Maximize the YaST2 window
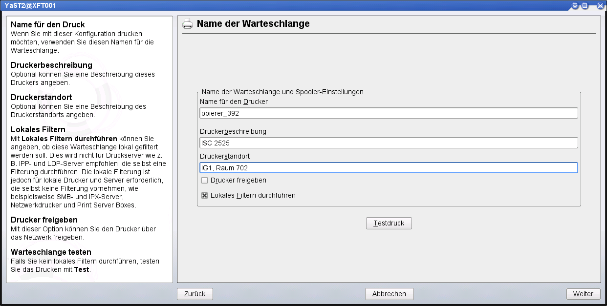607x306 pixels. pyautogui.click(x=584, y=6)
